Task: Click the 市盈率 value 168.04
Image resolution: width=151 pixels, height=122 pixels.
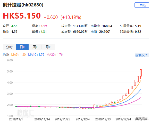Action: click(x=107, y=26)
